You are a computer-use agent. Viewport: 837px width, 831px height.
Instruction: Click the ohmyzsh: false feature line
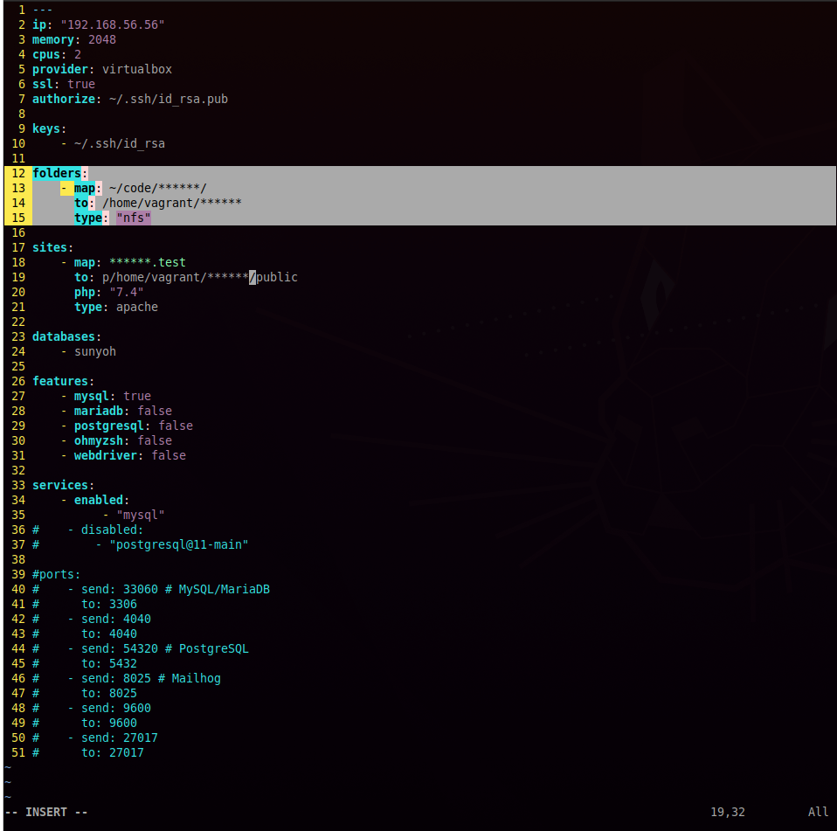[x=116, y=441]
